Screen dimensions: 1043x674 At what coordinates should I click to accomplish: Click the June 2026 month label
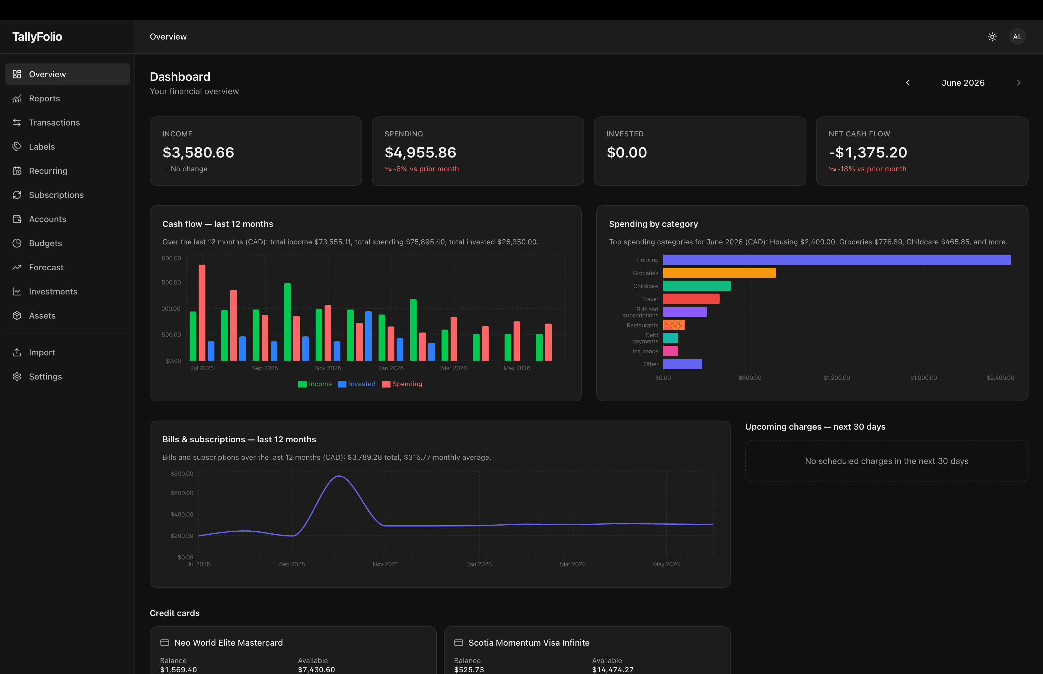point(963,83)
